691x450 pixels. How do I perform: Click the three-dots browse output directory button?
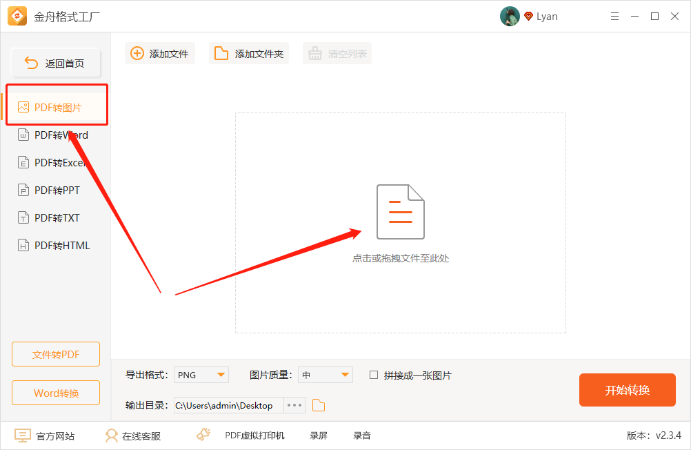point(294,405)
